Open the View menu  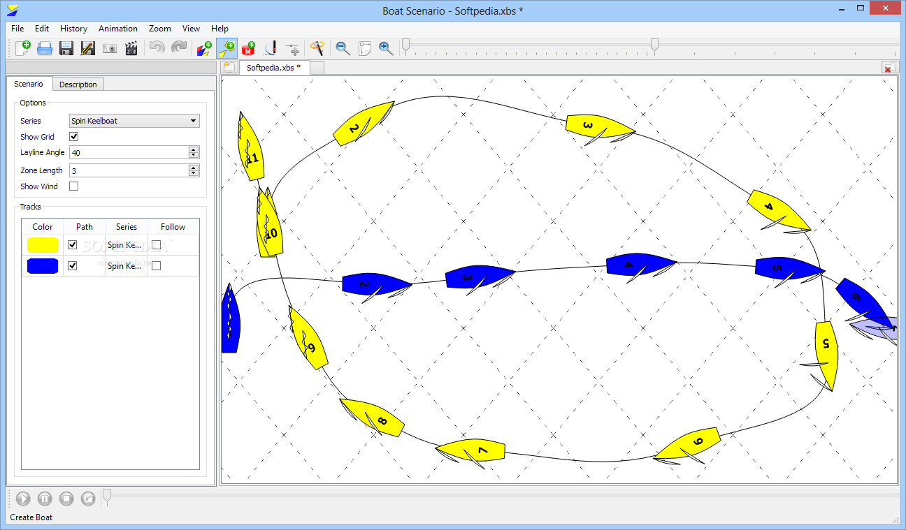coord(192,29)
